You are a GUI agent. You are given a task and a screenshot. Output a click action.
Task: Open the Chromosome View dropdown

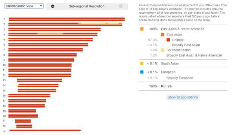tap(24, 6)
